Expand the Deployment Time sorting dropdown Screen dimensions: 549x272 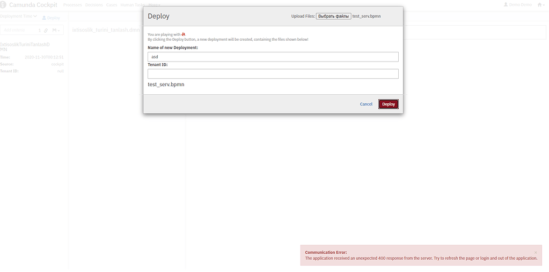pos(19,17)
